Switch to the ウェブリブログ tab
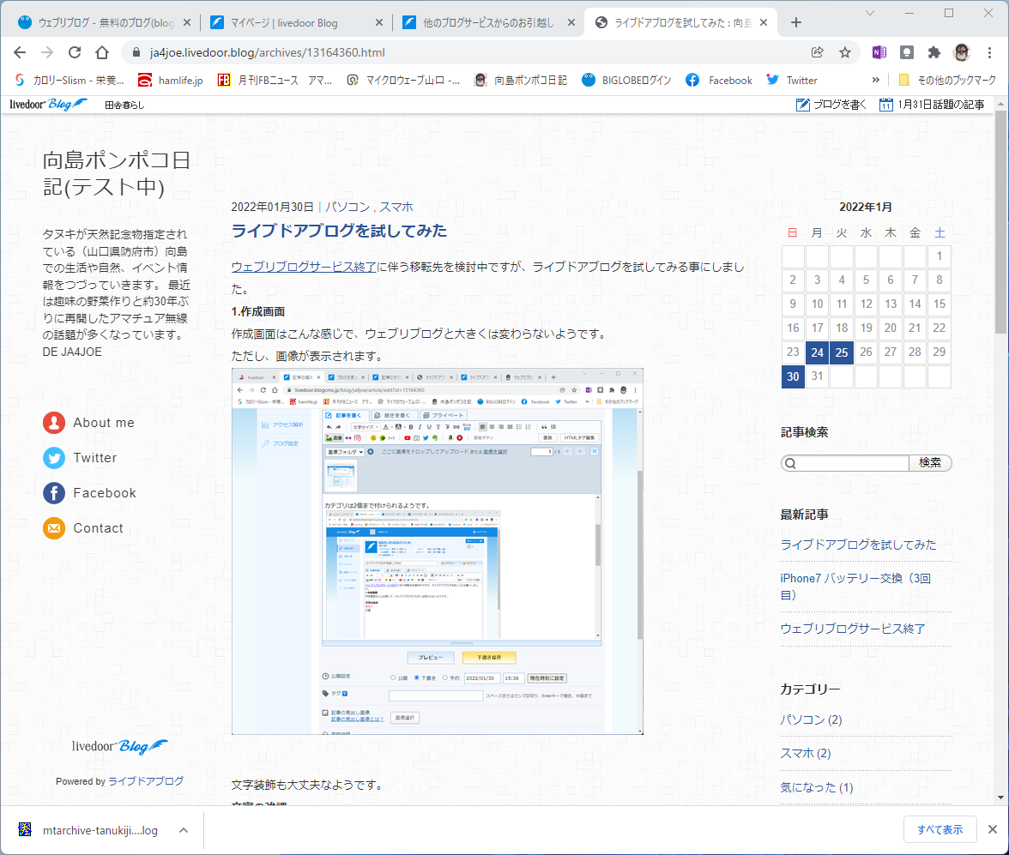Screen dimensions: 1009x855 [x=104, y=22]
